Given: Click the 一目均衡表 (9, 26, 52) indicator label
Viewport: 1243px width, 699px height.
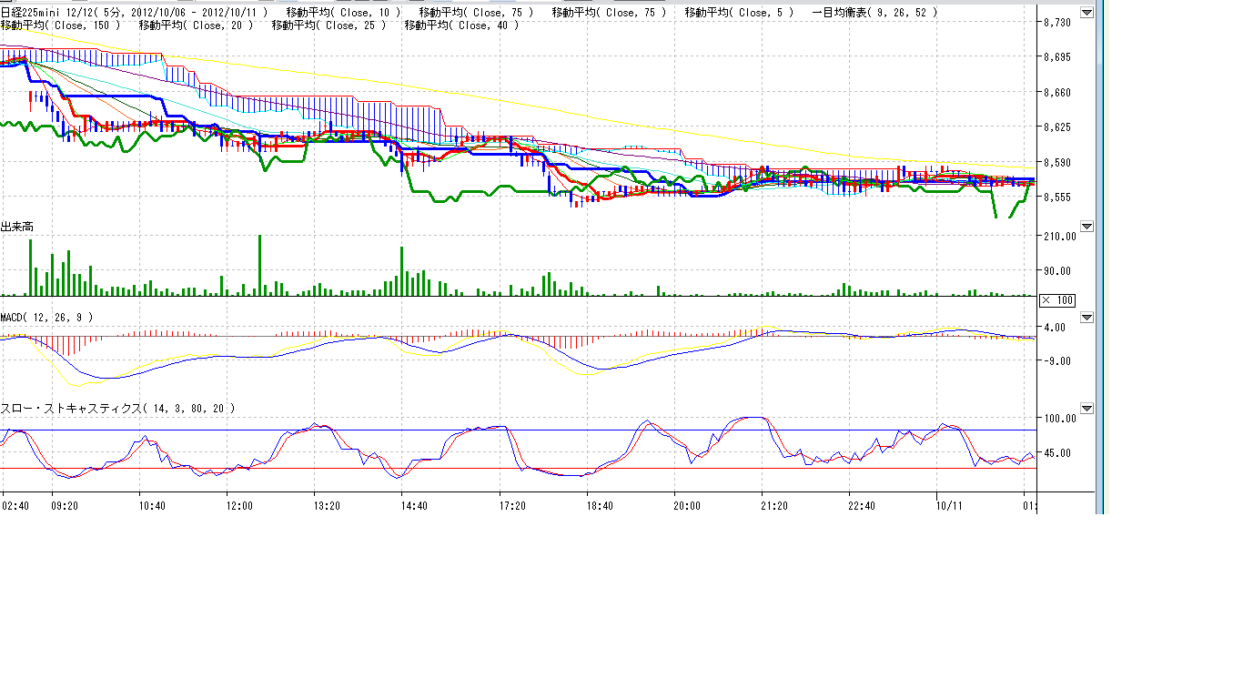Looking at the screenshot, I should pos(874,13).
